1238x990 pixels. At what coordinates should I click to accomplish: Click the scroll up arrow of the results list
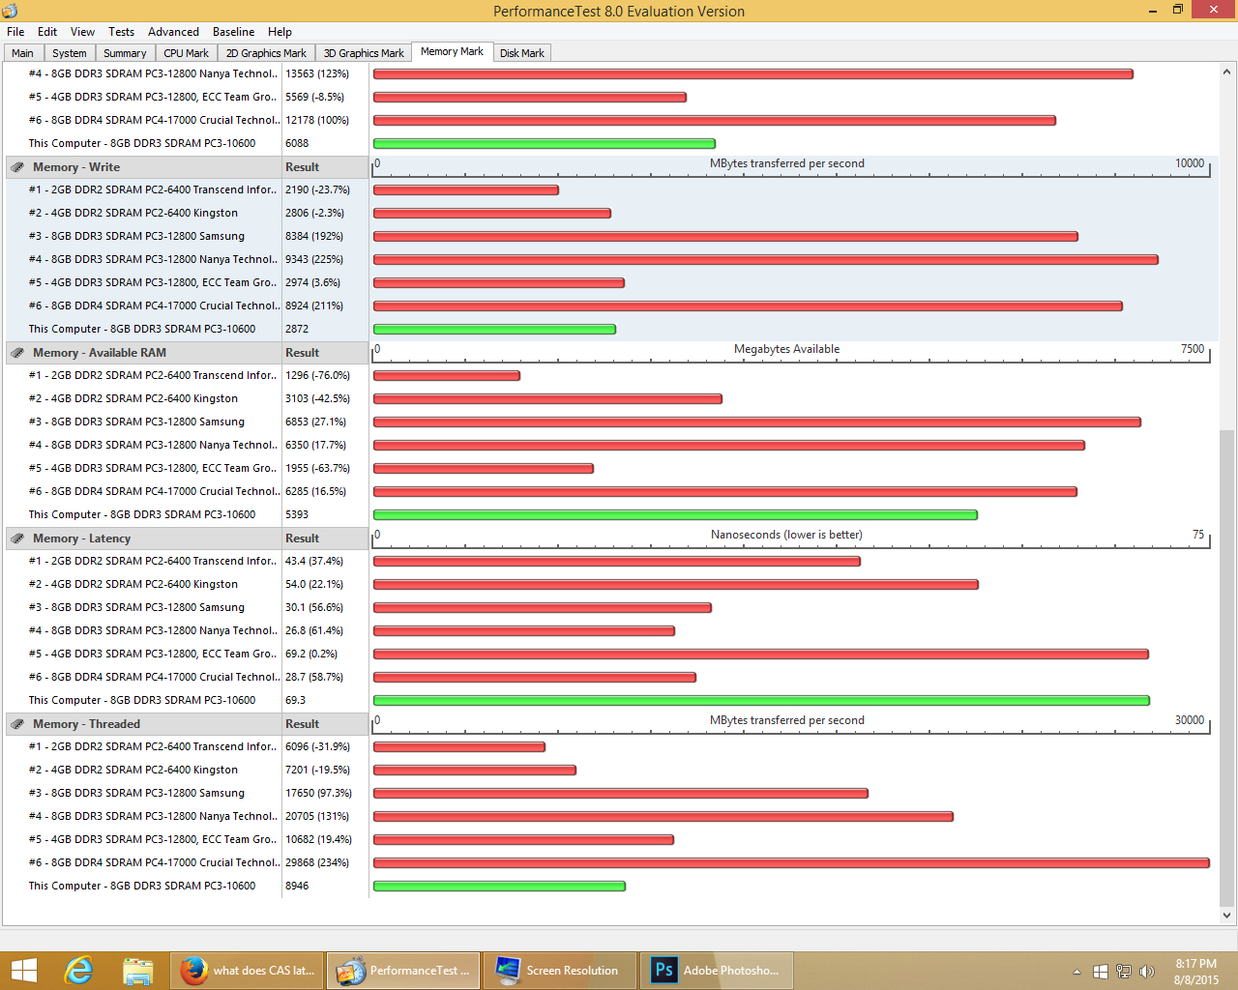[x=1227, y=72]
